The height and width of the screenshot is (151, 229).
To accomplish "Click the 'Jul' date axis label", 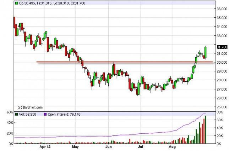I will (x=140, y=147).
